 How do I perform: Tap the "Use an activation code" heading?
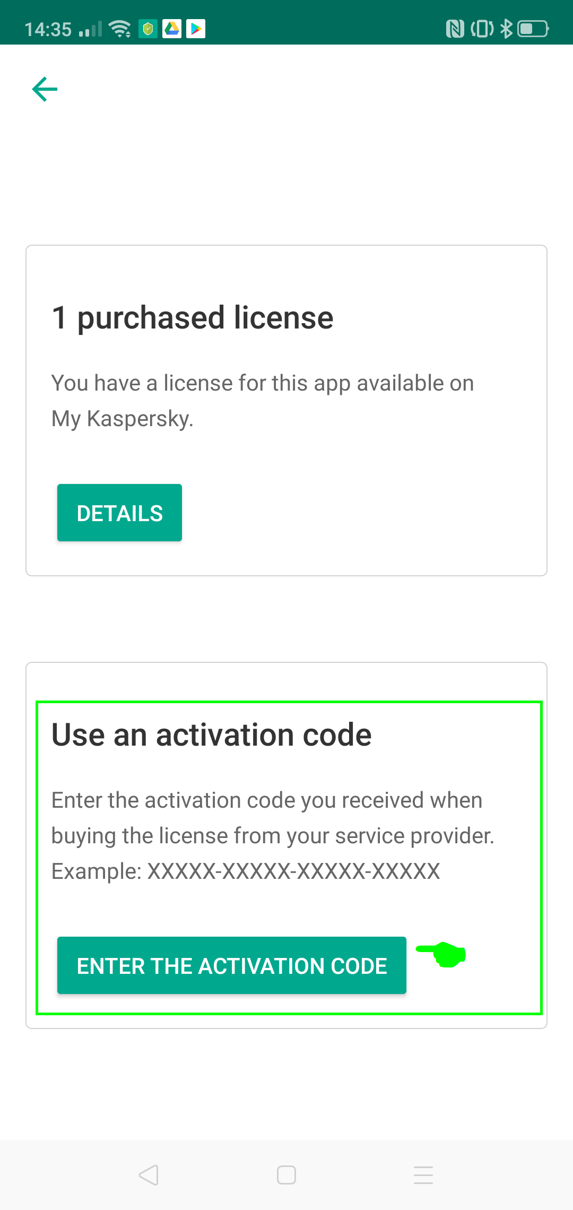(x=212, y=735)
